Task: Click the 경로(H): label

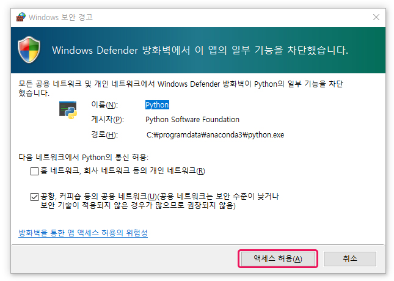Action: (104, 135)
